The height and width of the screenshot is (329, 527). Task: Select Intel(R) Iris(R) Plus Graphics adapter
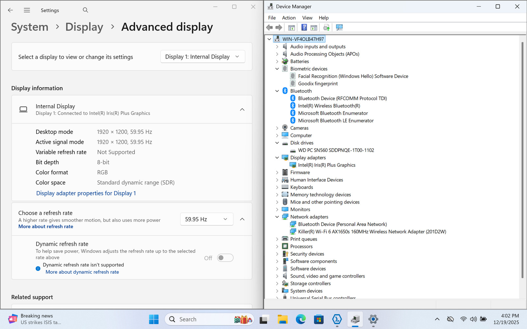[327, 165]
